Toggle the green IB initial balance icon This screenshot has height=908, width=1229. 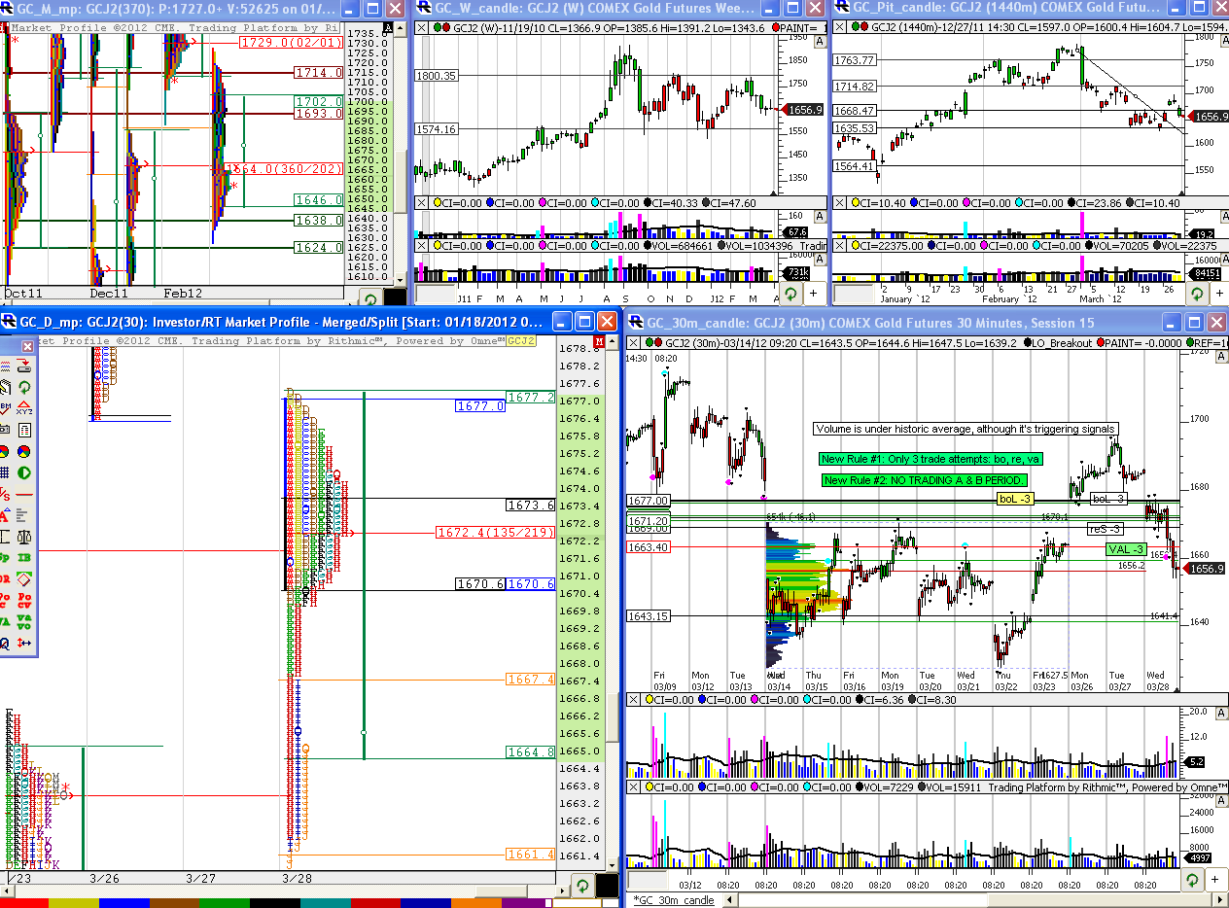(x=24, y=557)
